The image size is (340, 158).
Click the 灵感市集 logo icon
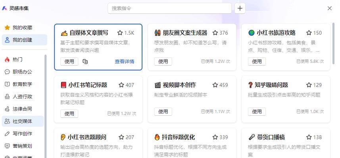(x=4, y=8)
